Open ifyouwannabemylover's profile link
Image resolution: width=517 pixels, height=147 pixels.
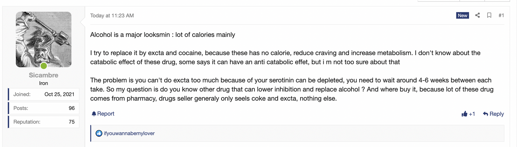(129, 133)
